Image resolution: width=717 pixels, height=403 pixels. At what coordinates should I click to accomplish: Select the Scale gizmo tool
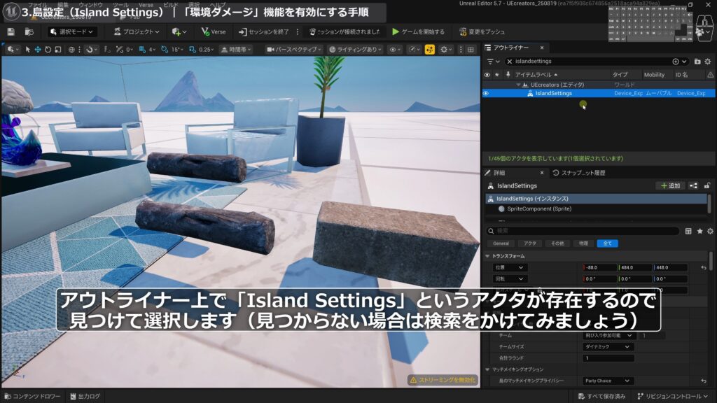coord(58,50)
